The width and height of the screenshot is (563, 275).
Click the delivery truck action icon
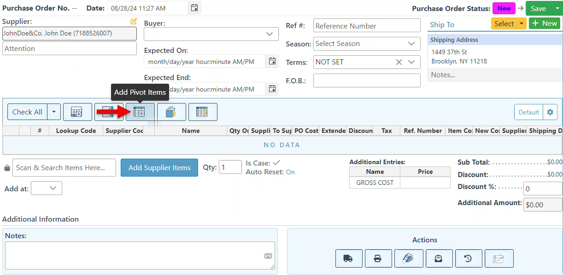(x=348, y=258)
